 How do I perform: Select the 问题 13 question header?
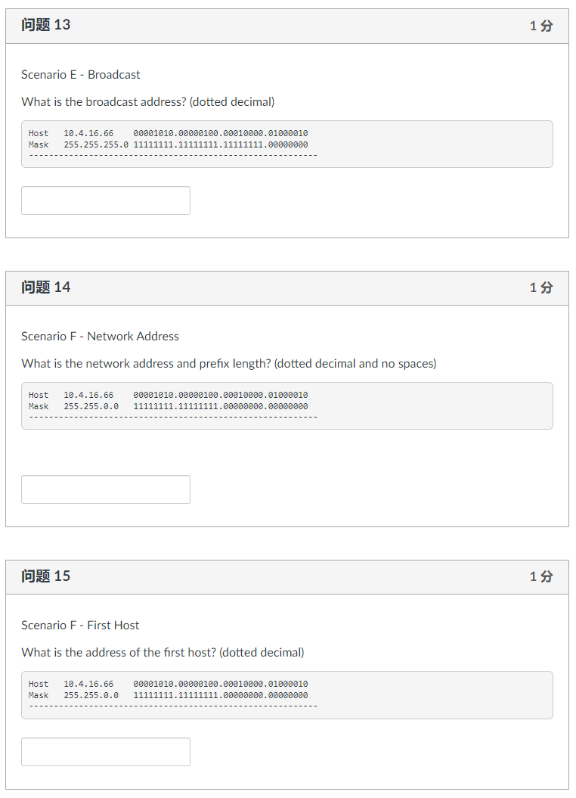[x=43, y=25]
